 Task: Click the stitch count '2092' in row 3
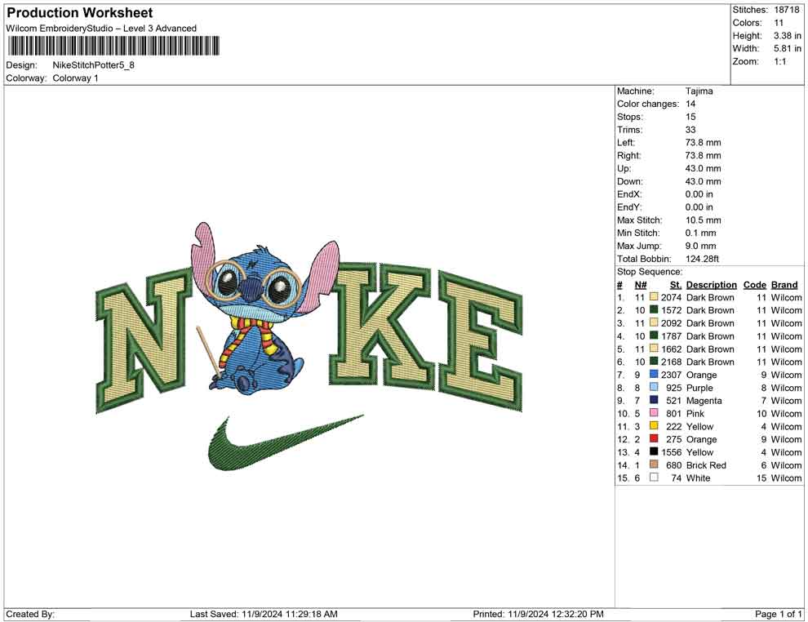point(671,323)
